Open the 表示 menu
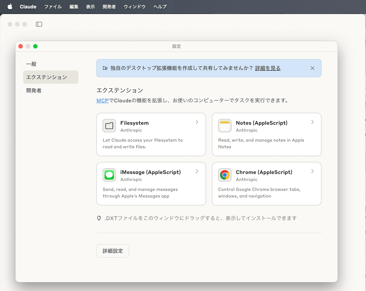The width and height of the screenshot is (366, 291). 90,6
